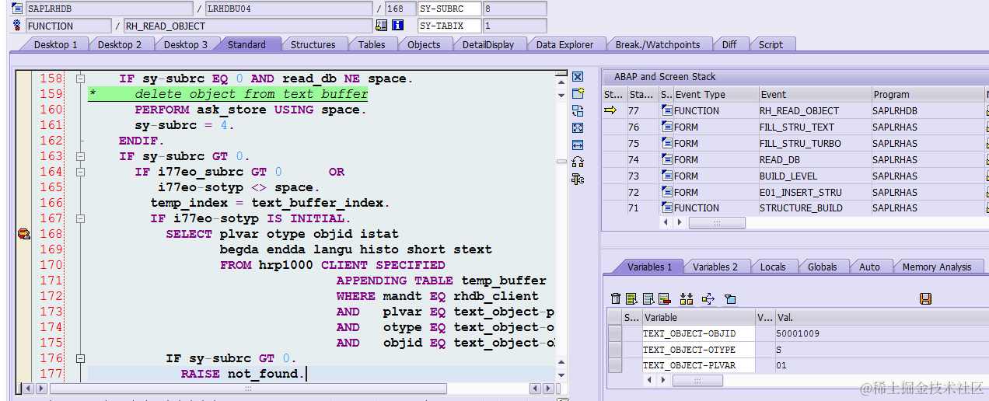
Task: Click the trash delete icon in Variables toolbar
Action: tap(616, 298)
